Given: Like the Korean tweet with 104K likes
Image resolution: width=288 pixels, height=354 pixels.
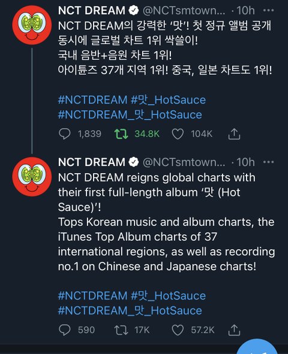Looking at the screenshot, I should click(178, 134).
